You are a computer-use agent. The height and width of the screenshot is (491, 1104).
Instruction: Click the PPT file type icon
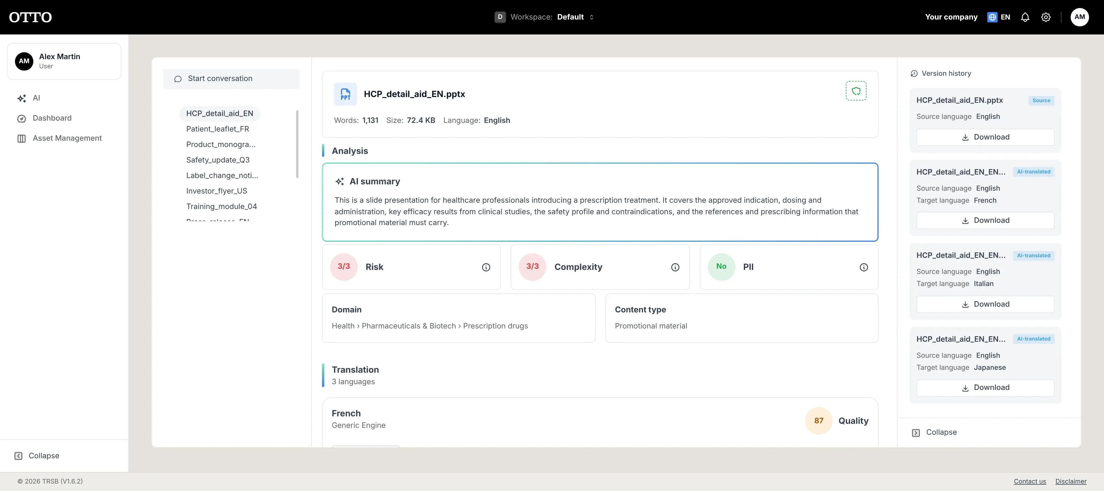pyautogui.click(x=345, y=94)
